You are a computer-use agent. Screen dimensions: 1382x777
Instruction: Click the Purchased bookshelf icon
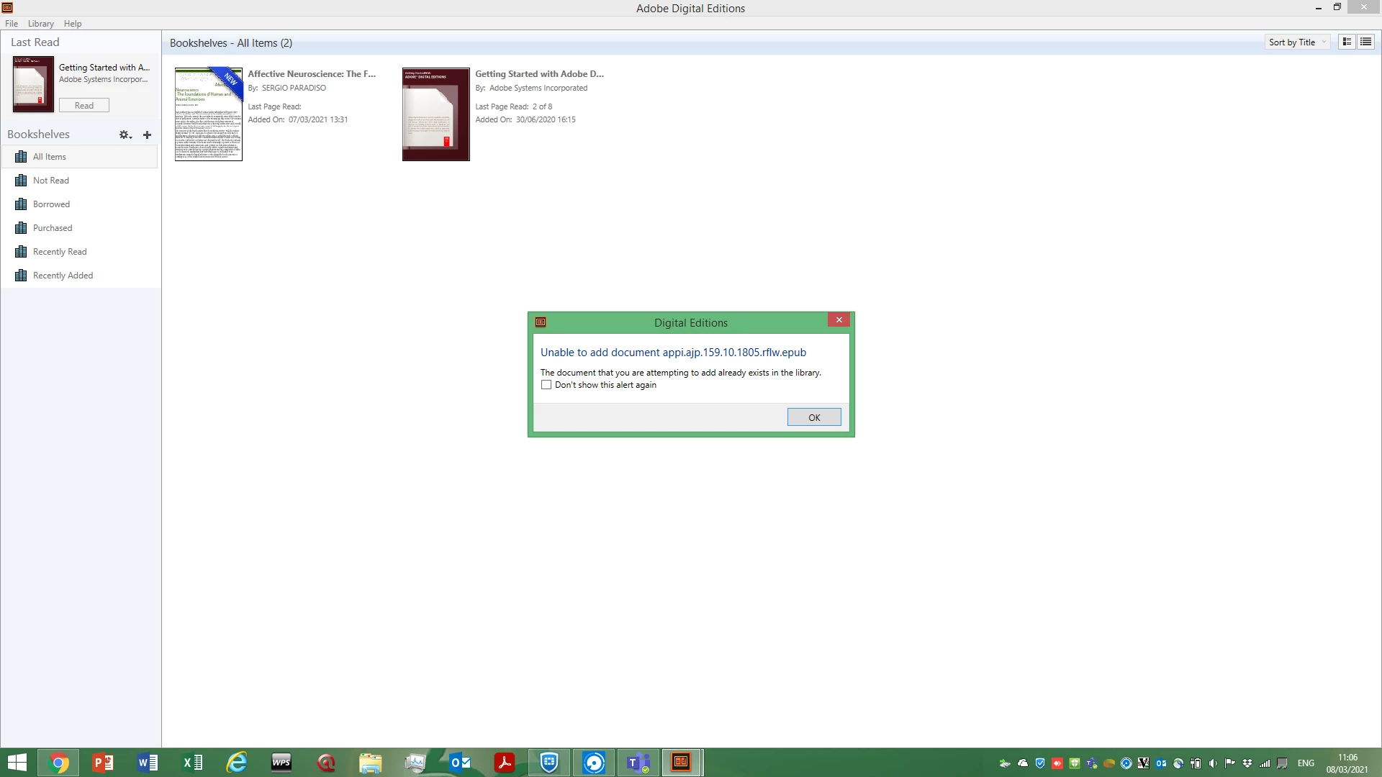click(21, 228)
